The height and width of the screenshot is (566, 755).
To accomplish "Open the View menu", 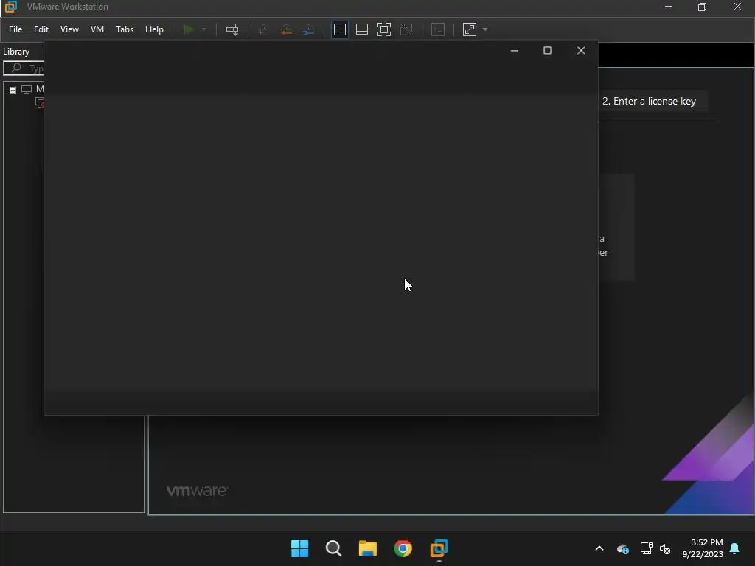I will [x=69, y=29].
